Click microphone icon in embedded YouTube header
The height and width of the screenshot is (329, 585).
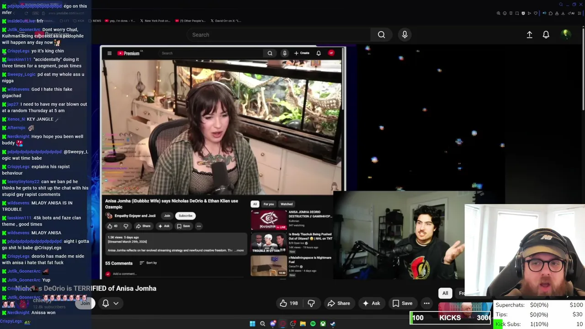pyautogui.click(x=284, y=53)
